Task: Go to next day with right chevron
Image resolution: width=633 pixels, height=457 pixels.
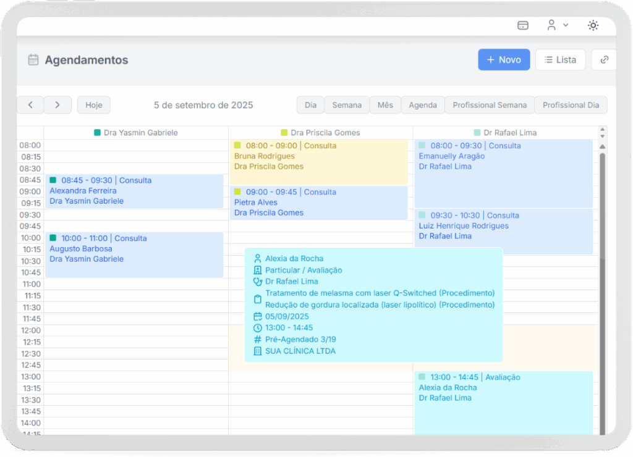Action: pos(57,105)
